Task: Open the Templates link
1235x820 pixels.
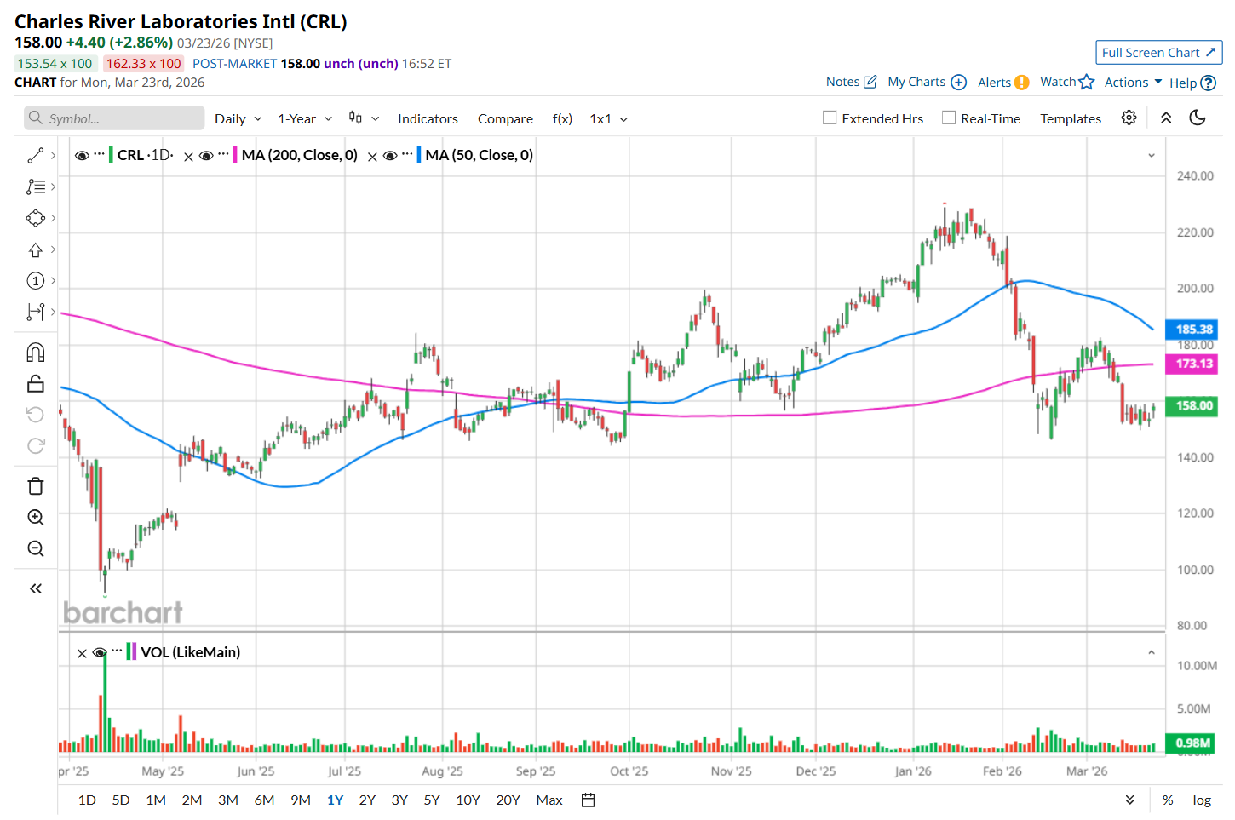Action: 1071,119
